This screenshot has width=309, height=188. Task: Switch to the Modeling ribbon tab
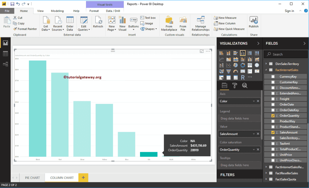click(57, 11)
